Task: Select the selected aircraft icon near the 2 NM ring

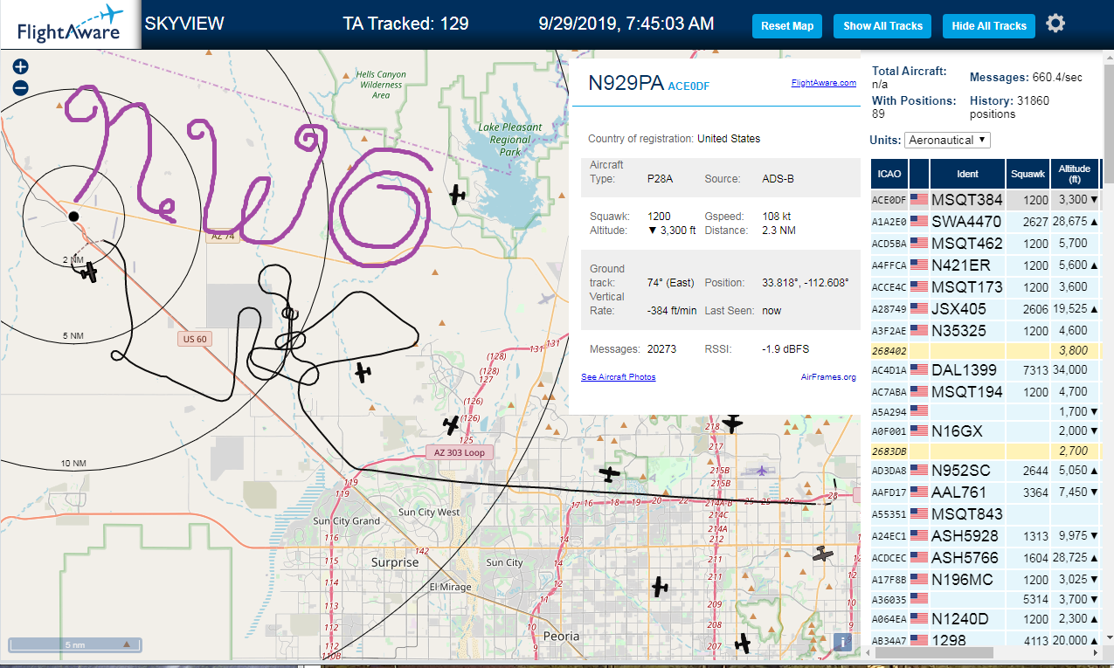Action: [x=88, y=272]
